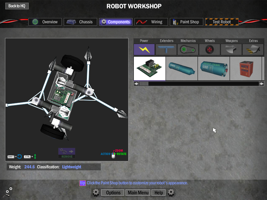Select the Power category lightning icon
The height and width of the screenshot is (200, 267).
(x=144, y=49)
